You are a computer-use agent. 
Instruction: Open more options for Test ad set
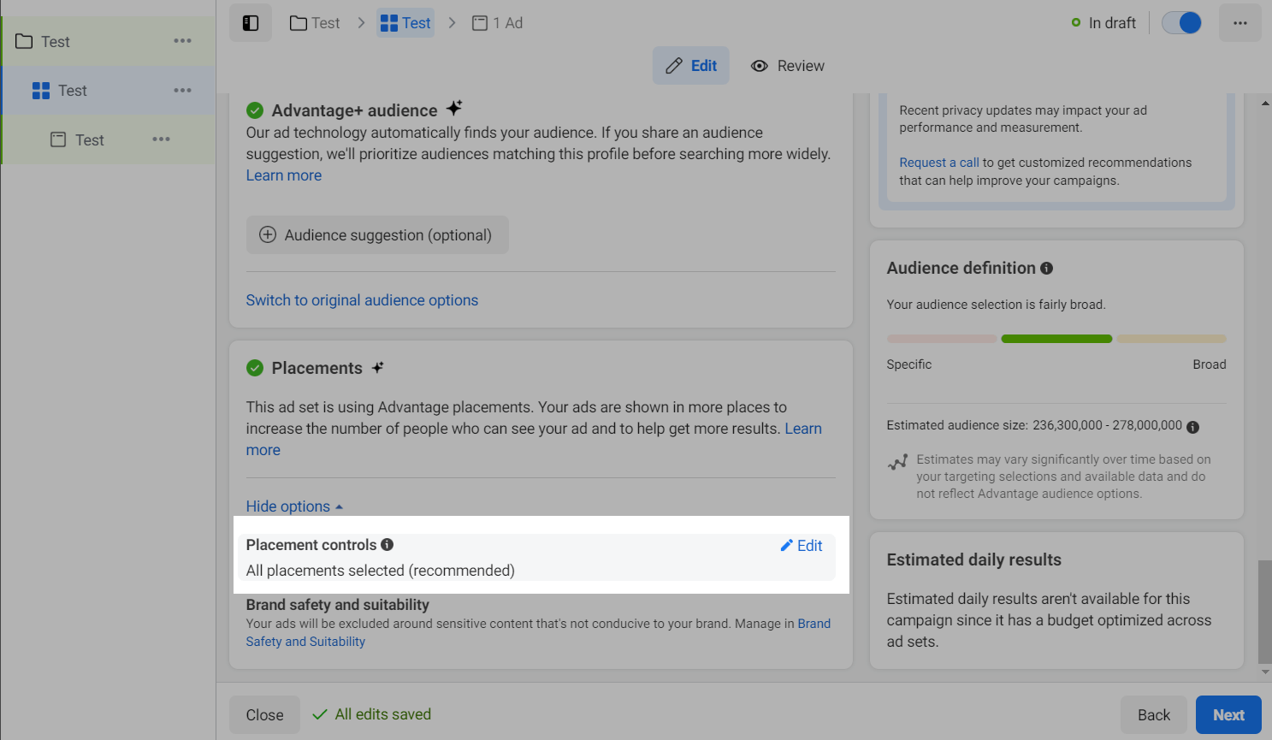(x=182, y=91)
